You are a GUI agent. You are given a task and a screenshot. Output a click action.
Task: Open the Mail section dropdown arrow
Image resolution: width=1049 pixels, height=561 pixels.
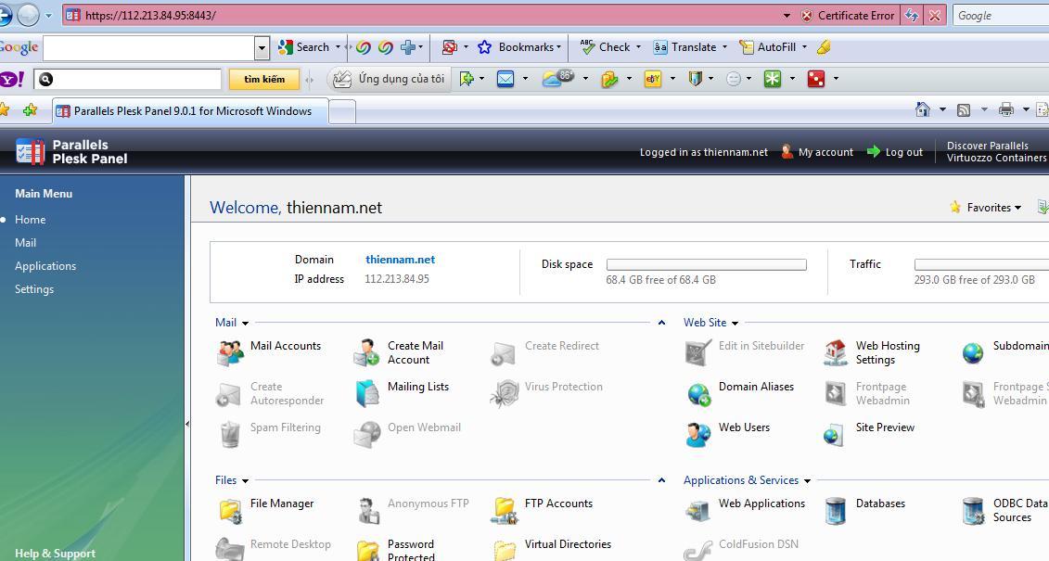[x=245, y=324]
